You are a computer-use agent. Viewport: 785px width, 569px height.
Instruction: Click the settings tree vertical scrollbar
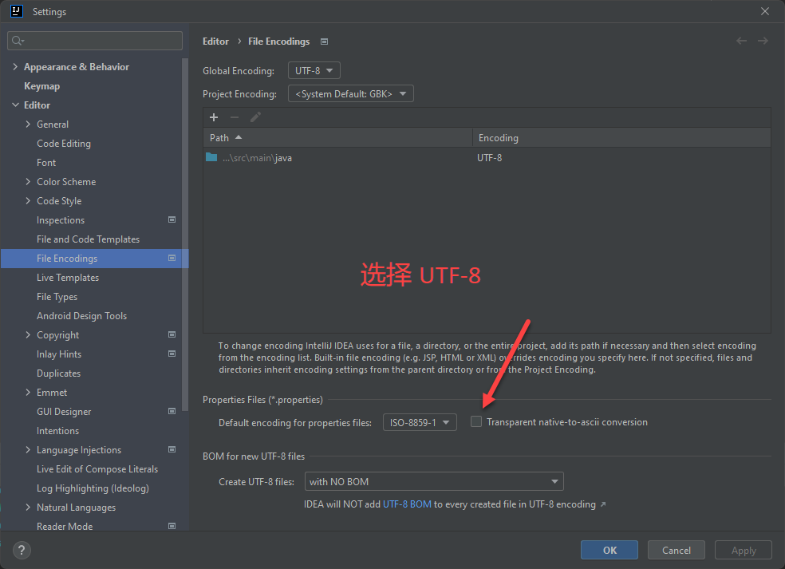click(x=185, y=235)
